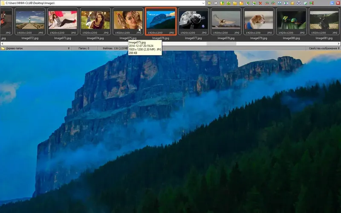Viewport: 341px width, 213px height.
Task: Click the Файлов: 116 status entry
Action: (115, 48)
